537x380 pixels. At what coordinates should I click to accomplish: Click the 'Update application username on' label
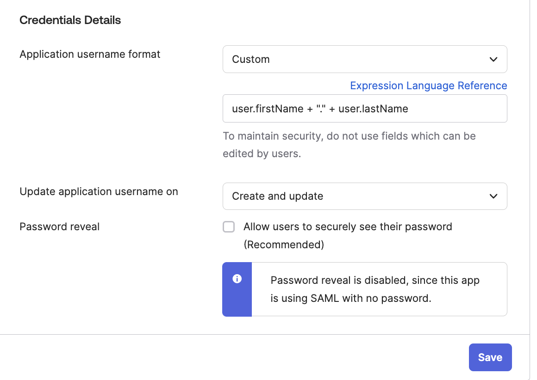click(99, 191)
